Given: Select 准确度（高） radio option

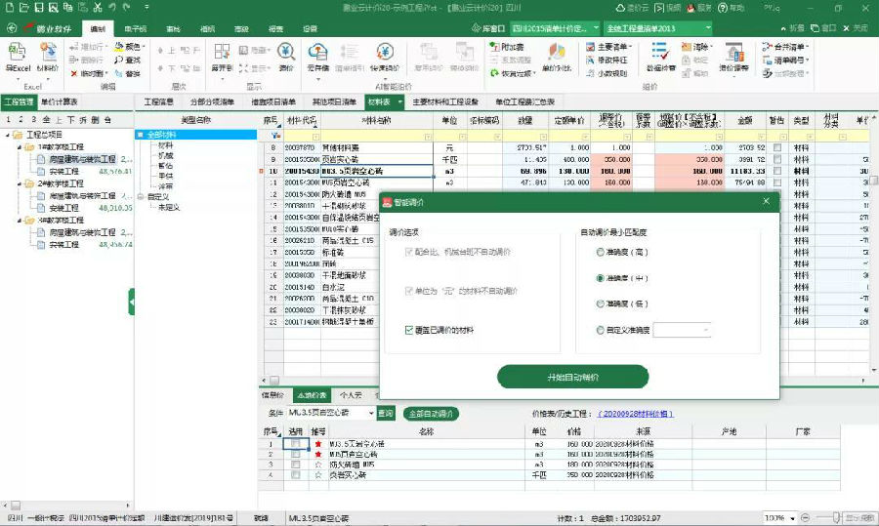Looking at the screenshot, I should coord(600,252).
